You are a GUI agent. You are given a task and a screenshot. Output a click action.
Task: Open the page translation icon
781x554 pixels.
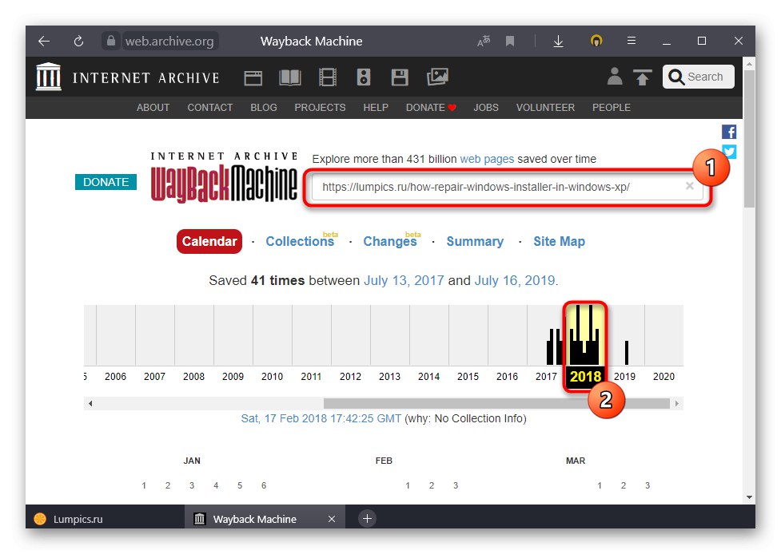(483, 41)
